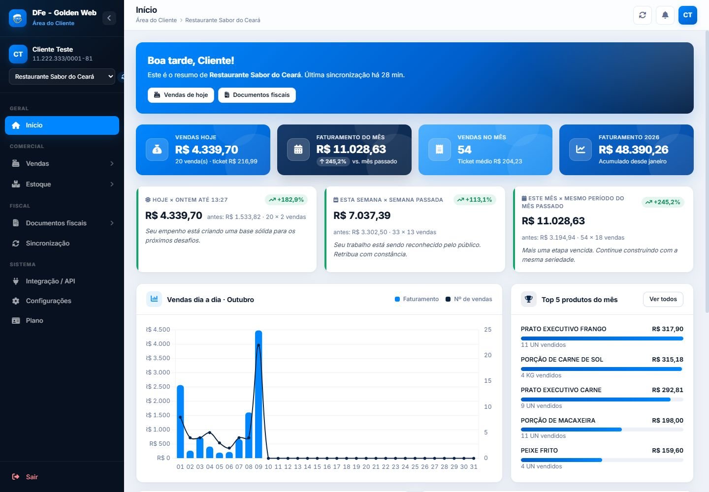Screen dimensions: 709x492
Task: Click the money bag icon on Vendas Hoje
Action: (x=157, y=150)
